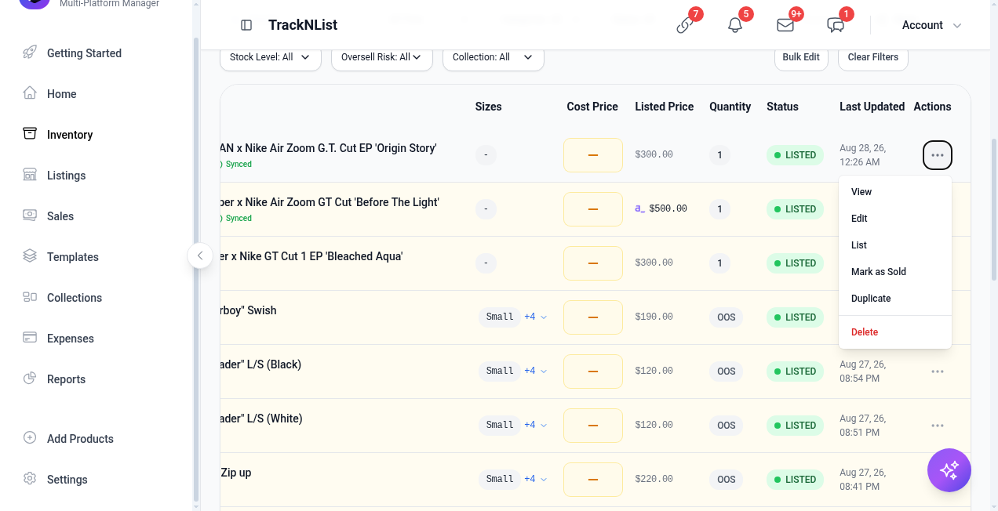This screenshot has width=998, height=511.
Task: Toggle the sidebar panel icon beside TrackNList
Action: (x=246, y=25)
